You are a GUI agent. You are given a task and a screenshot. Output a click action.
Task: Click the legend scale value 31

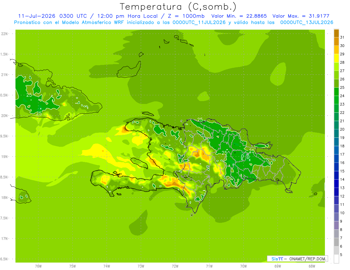pyautogui.click(x=342, y=37)
